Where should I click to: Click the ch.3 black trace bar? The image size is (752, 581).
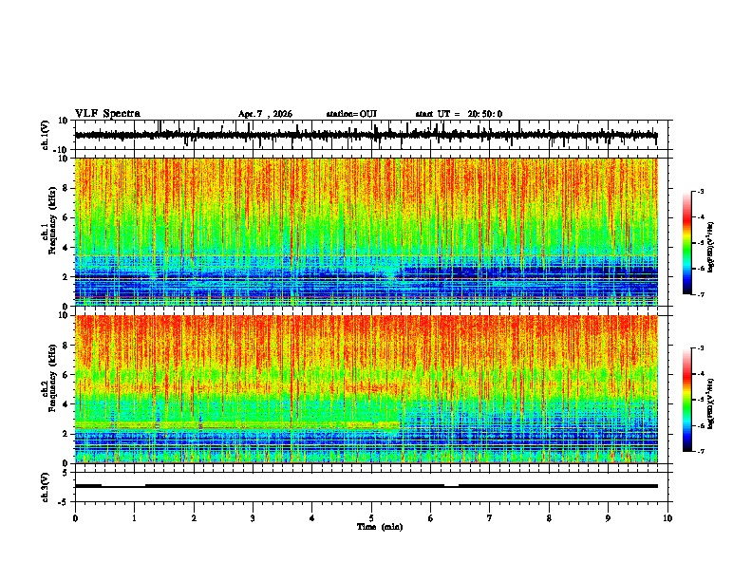pyautogui.click(x=366, y=486)
